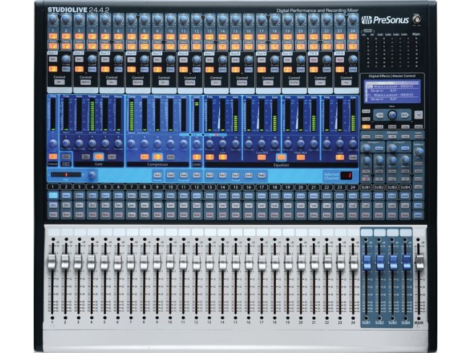Select the Aux 2 bus
This screenshot has height=353, width=471.
pyautogui.click(x=92, y=69)
